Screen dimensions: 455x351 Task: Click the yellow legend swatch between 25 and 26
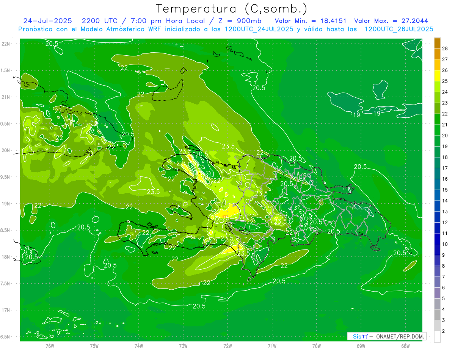pos(437,76)
